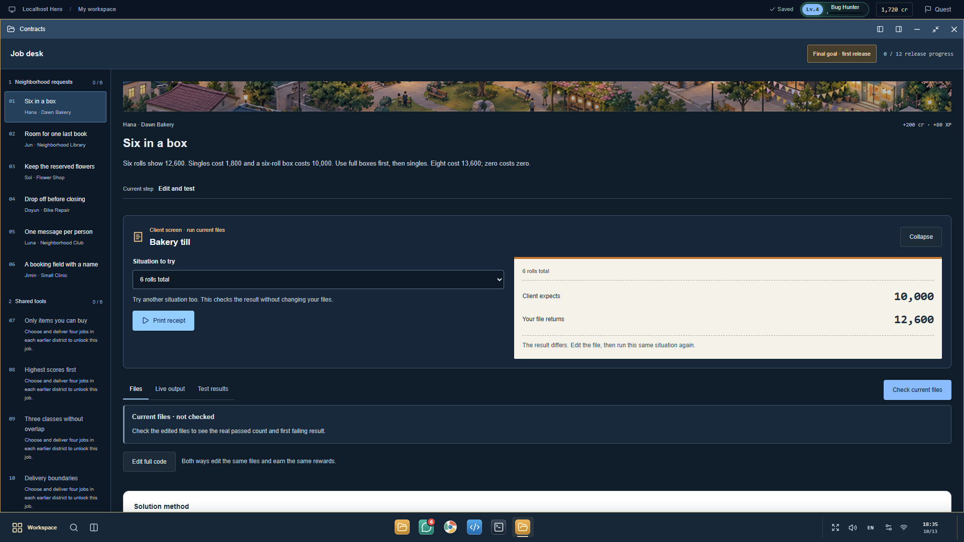Switch the EN input language indicator
The image size is (964, 542).
[871, 527]
